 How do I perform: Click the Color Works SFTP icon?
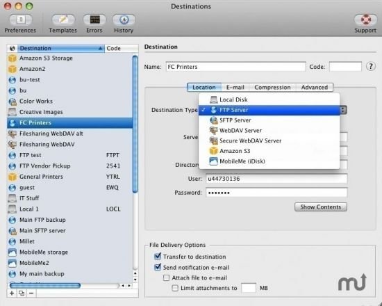[13, 102]
